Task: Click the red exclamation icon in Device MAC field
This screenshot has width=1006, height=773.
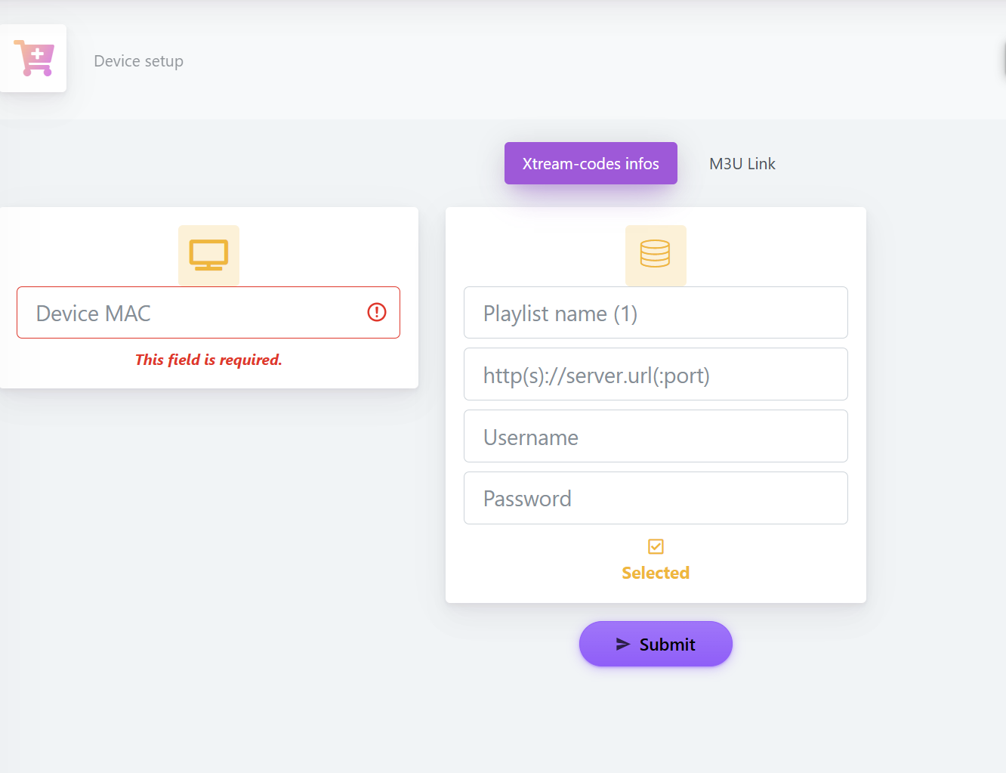Action: coord(377,312)
